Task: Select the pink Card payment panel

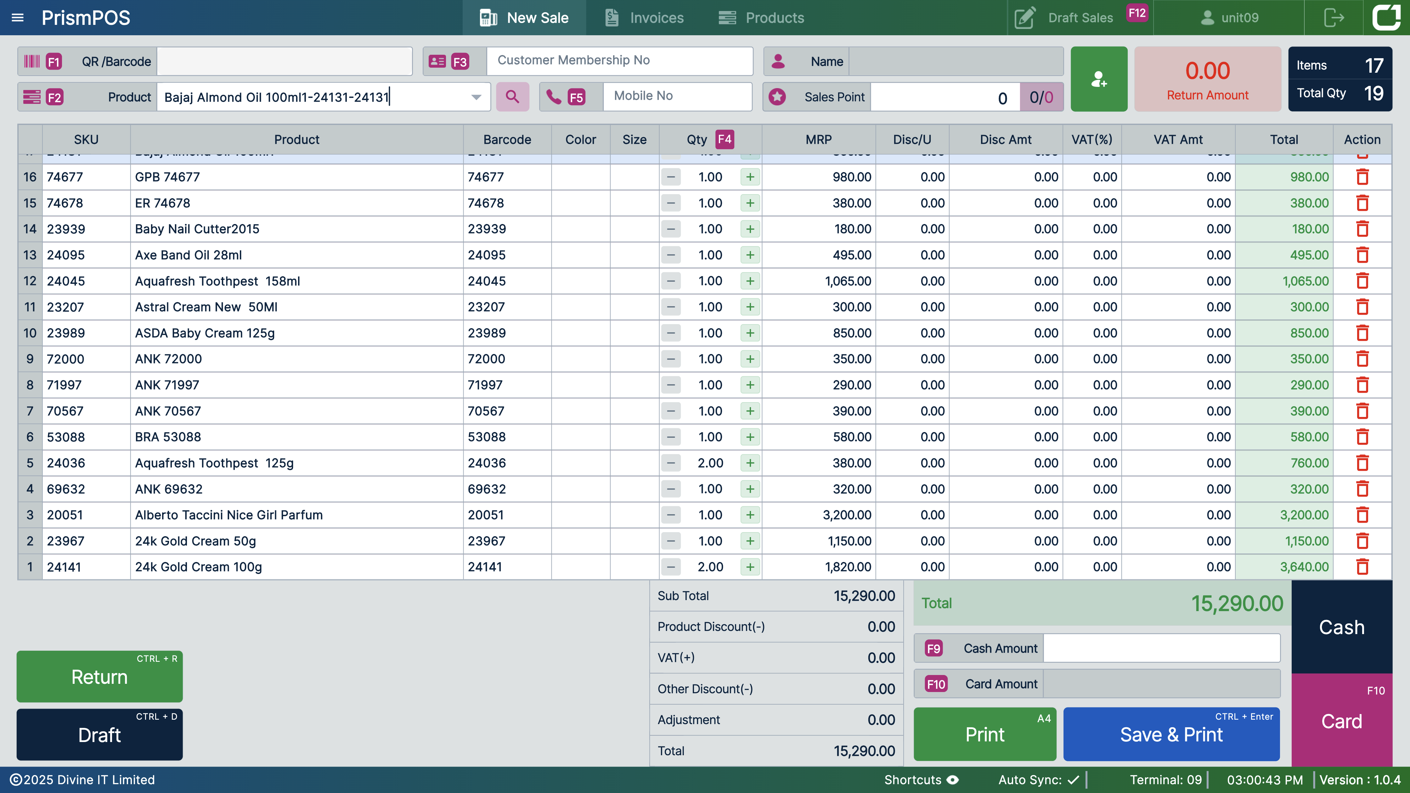Action: pyautogui.click(x=1342, y=720)
